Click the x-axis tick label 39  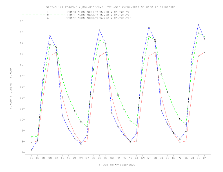112,158
